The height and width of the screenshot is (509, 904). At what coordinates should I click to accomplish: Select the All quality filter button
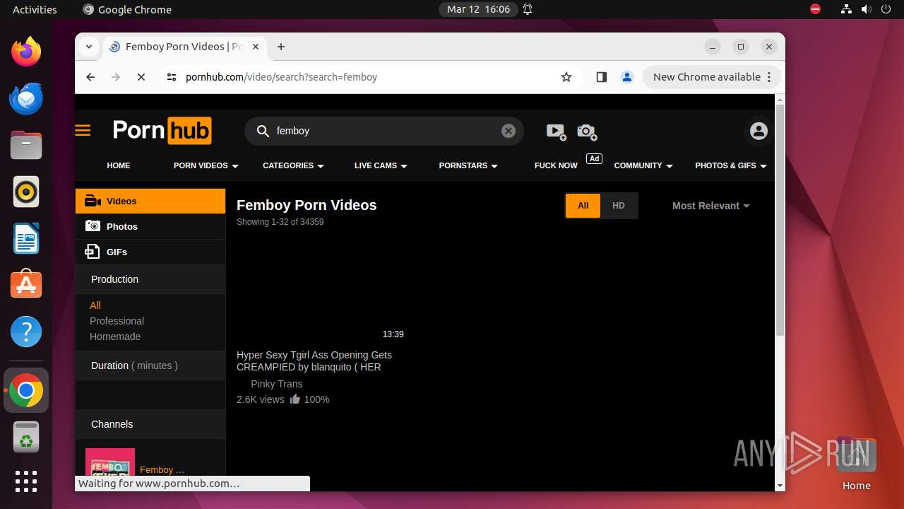tap(583, 206)
